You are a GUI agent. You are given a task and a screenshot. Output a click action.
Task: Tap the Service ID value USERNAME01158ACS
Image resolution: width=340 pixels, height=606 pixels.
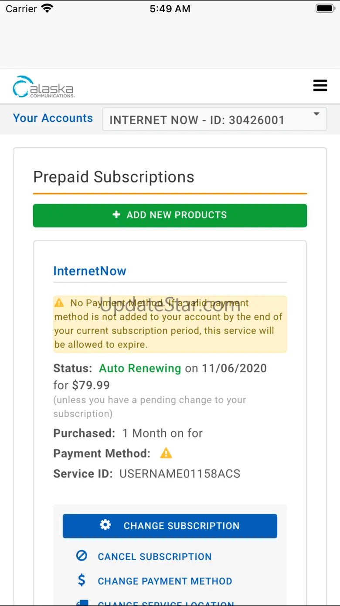pyautogui.click(x=180, y=474)
